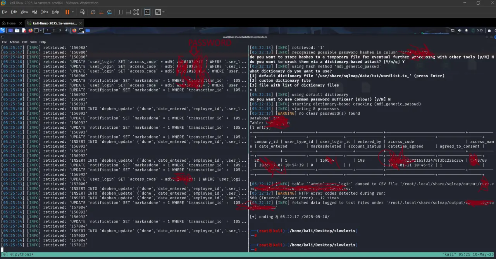Open VMware Edit menu

[x=14, y=12]
